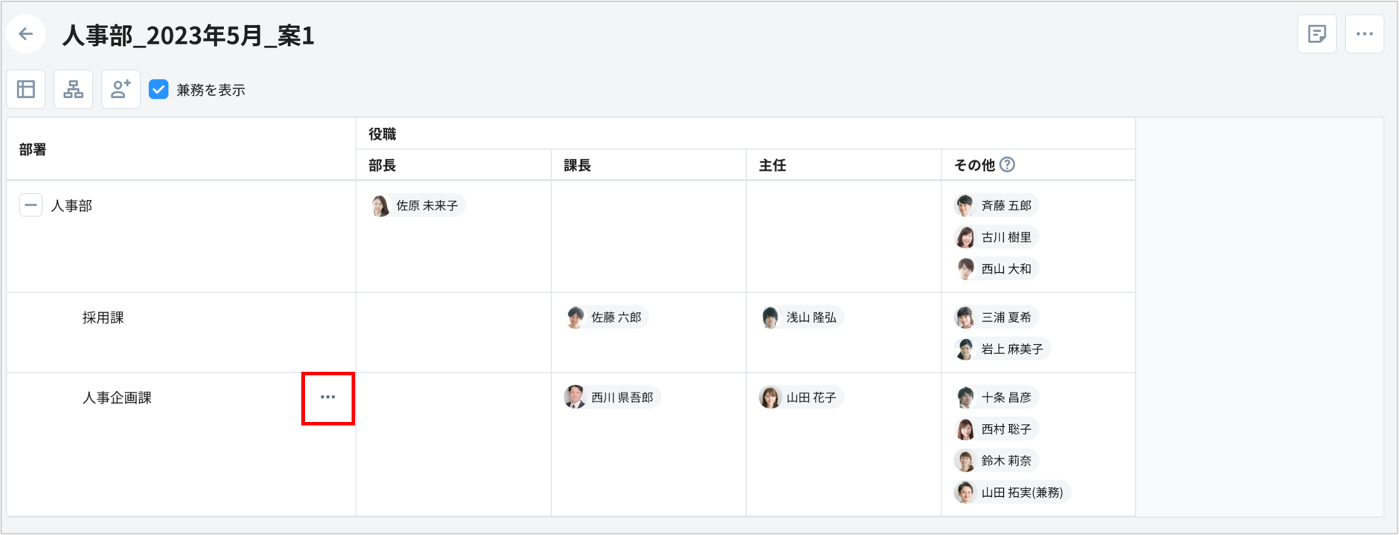
Task: Click help icon next to その他
Action: coord(1007,164)
